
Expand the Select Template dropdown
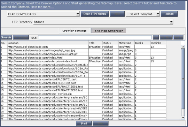[x=142, y=14]
